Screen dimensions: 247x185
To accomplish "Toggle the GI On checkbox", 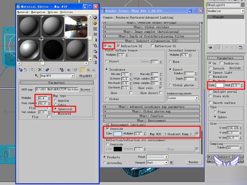I will tap(105, 46).
